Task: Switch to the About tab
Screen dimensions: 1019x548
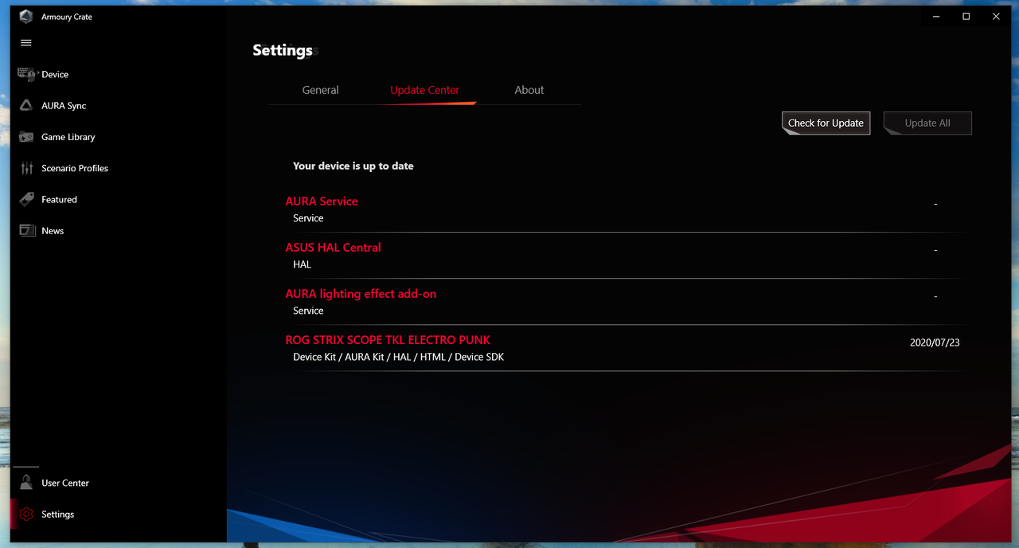Action: click(529, 90)
